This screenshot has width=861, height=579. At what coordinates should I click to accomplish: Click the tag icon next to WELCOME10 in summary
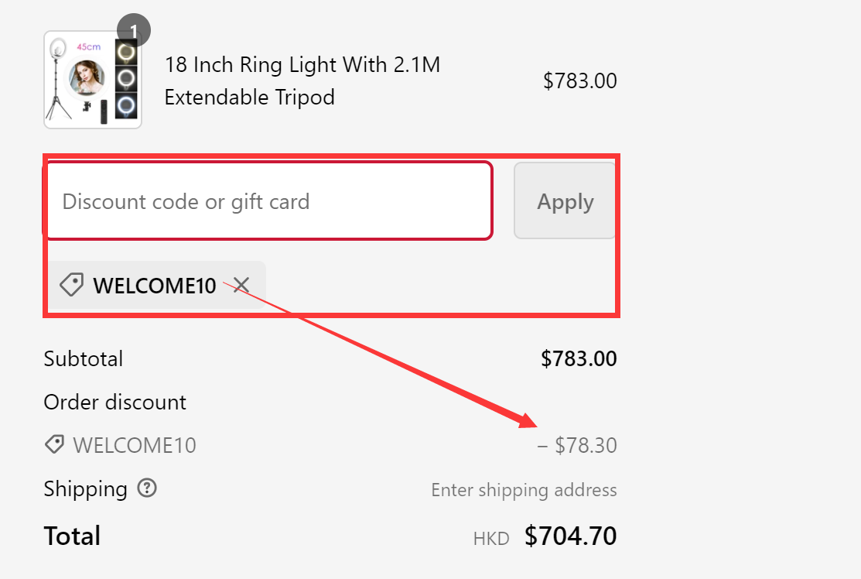coord(53,444)
